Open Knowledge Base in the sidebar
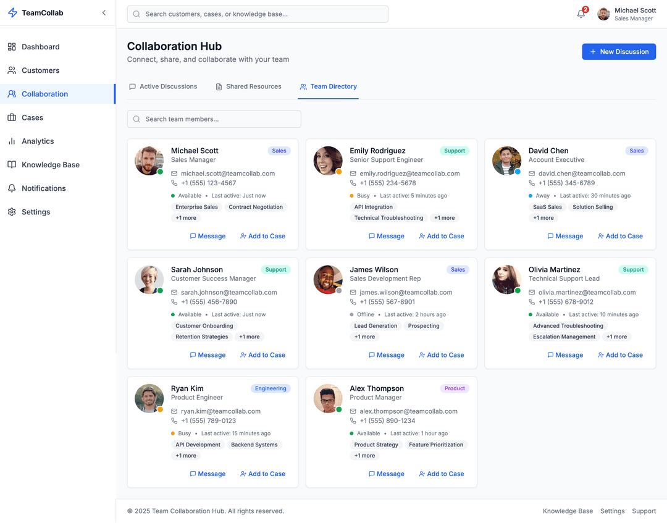The width and height of the screenshot is (667, 523). [51, 165]
